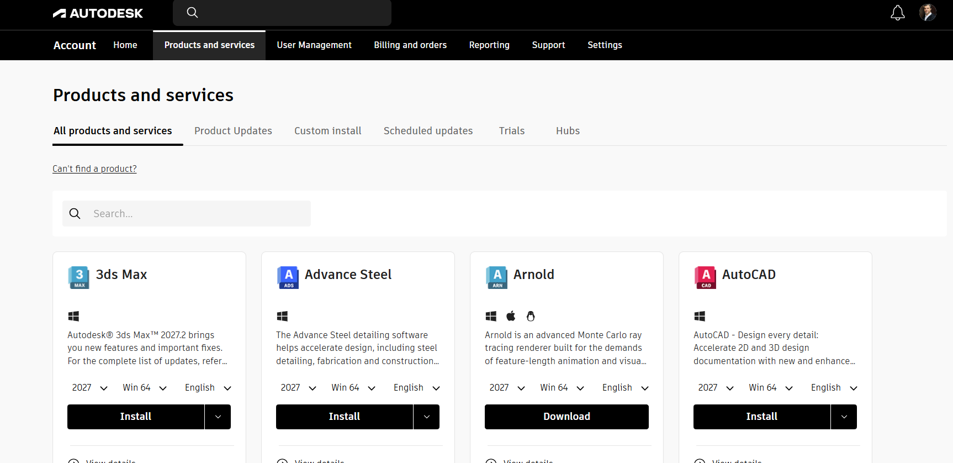Switch to Hubs tab
This screenshot has height=463, width=953.
coord(568,131)
